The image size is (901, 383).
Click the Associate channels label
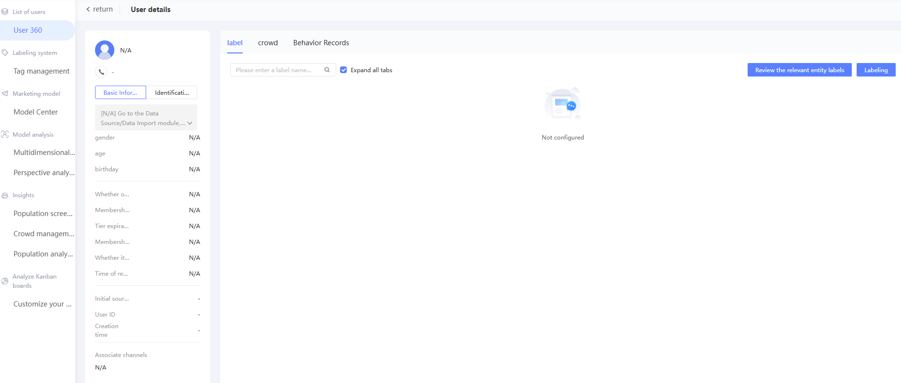click(x=121, y=355)
